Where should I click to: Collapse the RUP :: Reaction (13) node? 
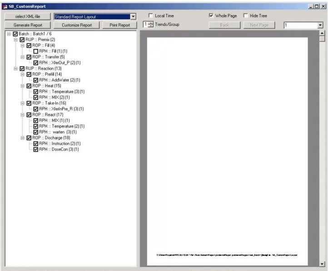coord(16,68)
